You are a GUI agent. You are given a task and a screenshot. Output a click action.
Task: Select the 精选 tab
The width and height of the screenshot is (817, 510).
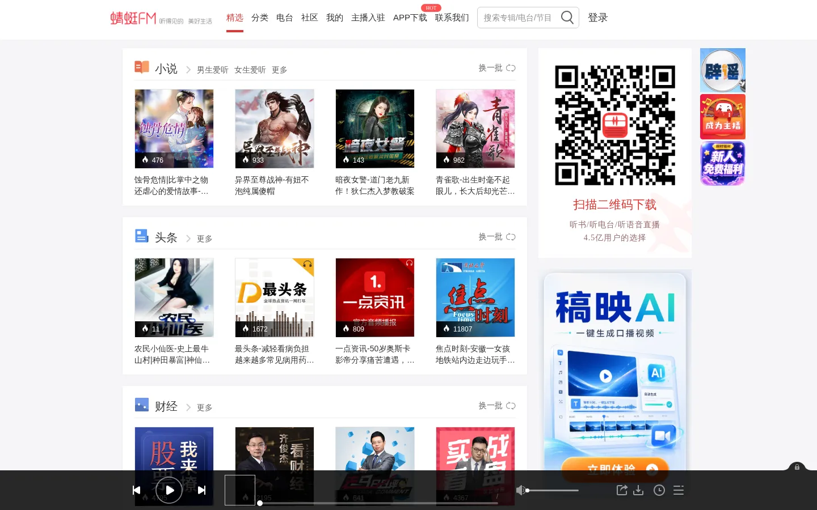click(x=235, y=18)
